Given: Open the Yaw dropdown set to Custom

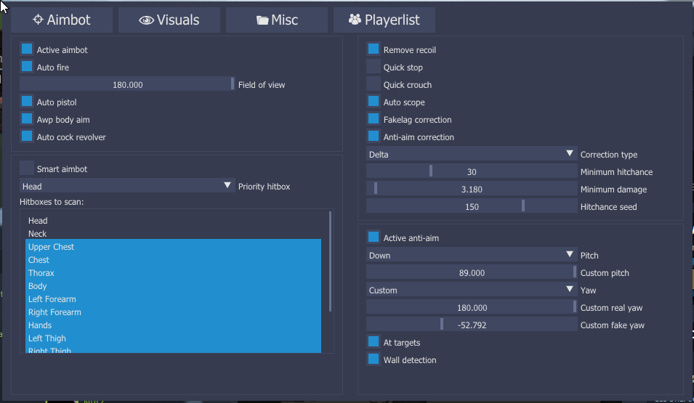Looking at the screenshot, I should tap(471, 290).
